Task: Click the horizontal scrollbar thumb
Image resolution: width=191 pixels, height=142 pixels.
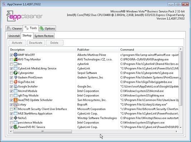Action: tap(42, 131)
